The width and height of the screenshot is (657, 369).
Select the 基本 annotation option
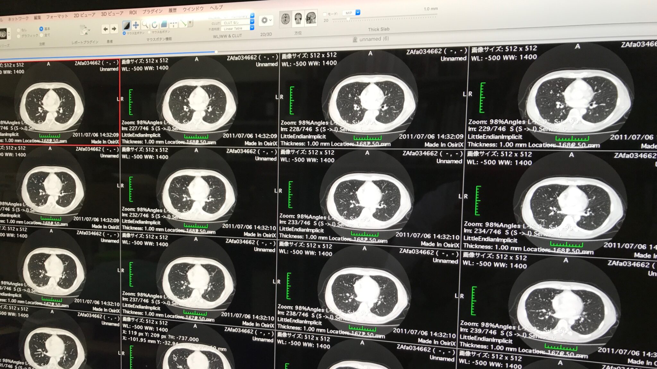point(41,29)
